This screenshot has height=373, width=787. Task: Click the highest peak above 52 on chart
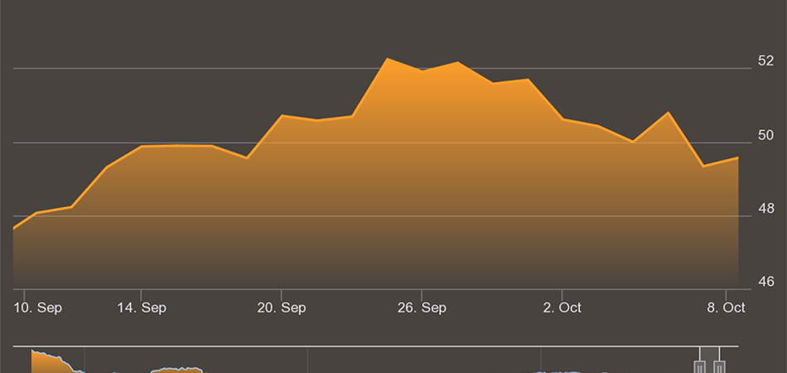pos(387,59)
